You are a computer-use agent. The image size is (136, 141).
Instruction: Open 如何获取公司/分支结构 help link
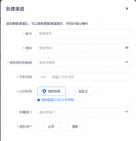pyautogui.click(x=58, y=100)
